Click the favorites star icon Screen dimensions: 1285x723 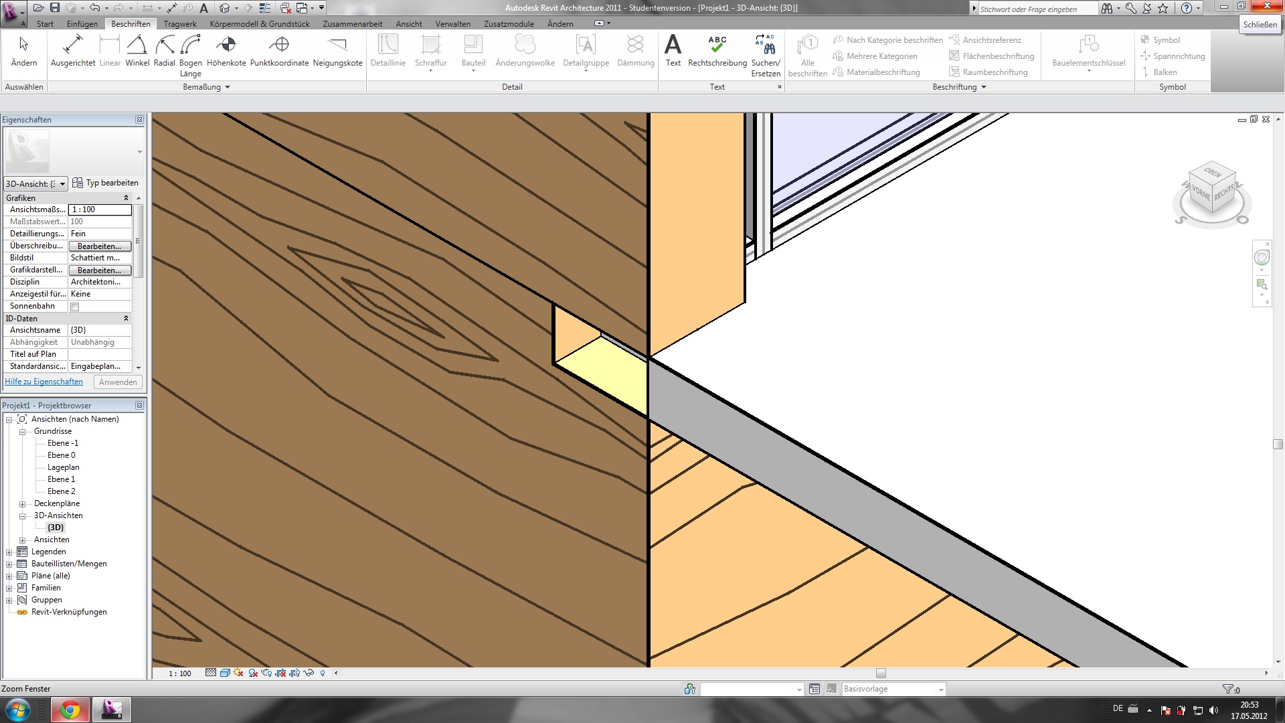1163,8
